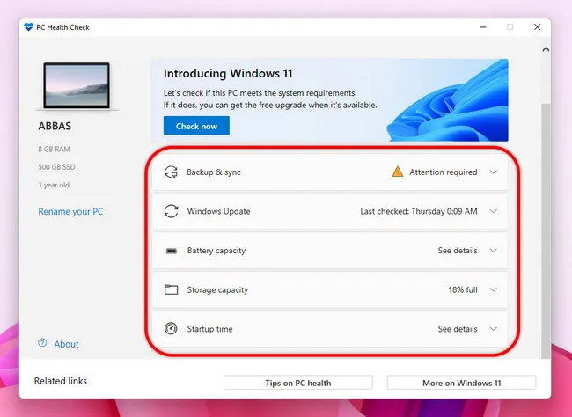Click the Windows Update refresh icon

pos(172,212)
